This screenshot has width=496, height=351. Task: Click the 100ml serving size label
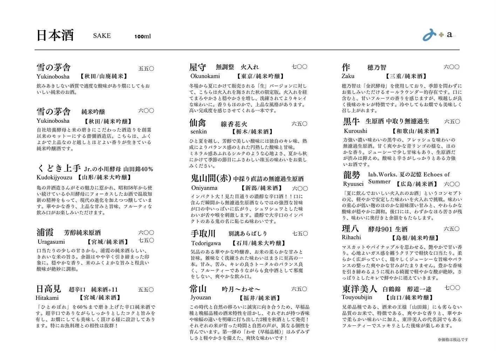coord(142,36)
